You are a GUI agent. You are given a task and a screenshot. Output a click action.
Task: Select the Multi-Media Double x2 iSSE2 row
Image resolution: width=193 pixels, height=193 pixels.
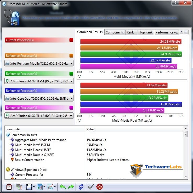94,155
